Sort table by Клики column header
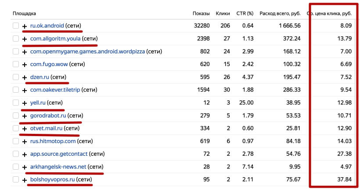The height and width of the screenshot is (189, 360). tap(223, 13)
